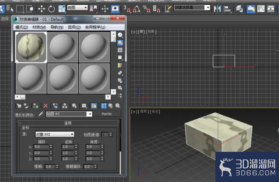
Task: Click the Marble map type button
Action: click(x=107, y=114)
